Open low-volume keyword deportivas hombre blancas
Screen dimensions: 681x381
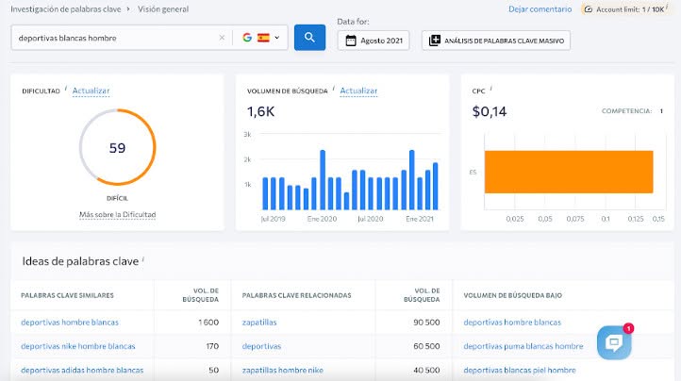pos(512,323)
